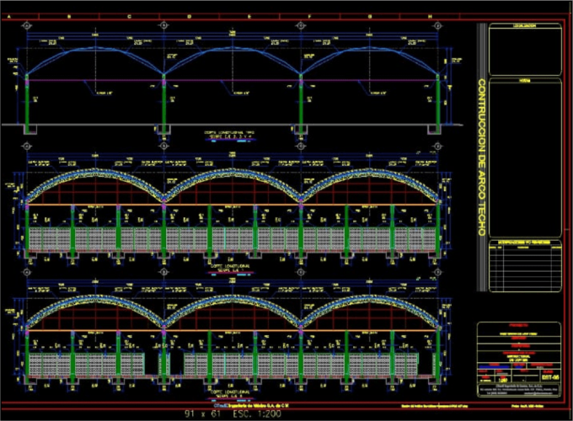
Task: Click column letter D in top ruler
Action: pos(188,16)
